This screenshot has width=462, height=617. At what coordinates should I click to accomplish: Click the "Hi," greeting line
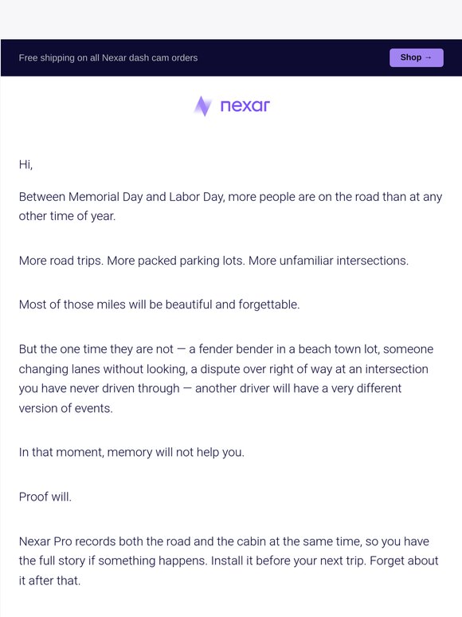pos(25,164)
